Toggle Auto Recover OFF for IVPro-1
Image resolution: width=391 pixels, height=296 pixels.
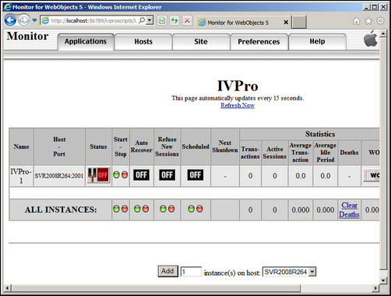coord(141,175)
